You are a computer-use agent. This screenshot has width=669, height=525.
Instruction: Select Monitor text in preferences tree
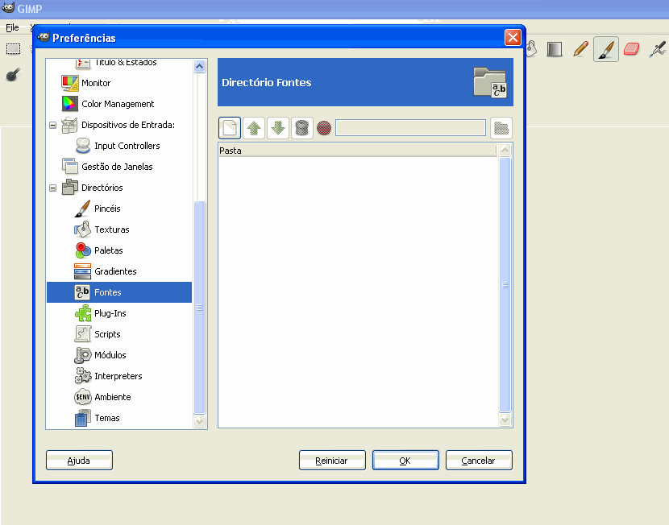(96, 83)
